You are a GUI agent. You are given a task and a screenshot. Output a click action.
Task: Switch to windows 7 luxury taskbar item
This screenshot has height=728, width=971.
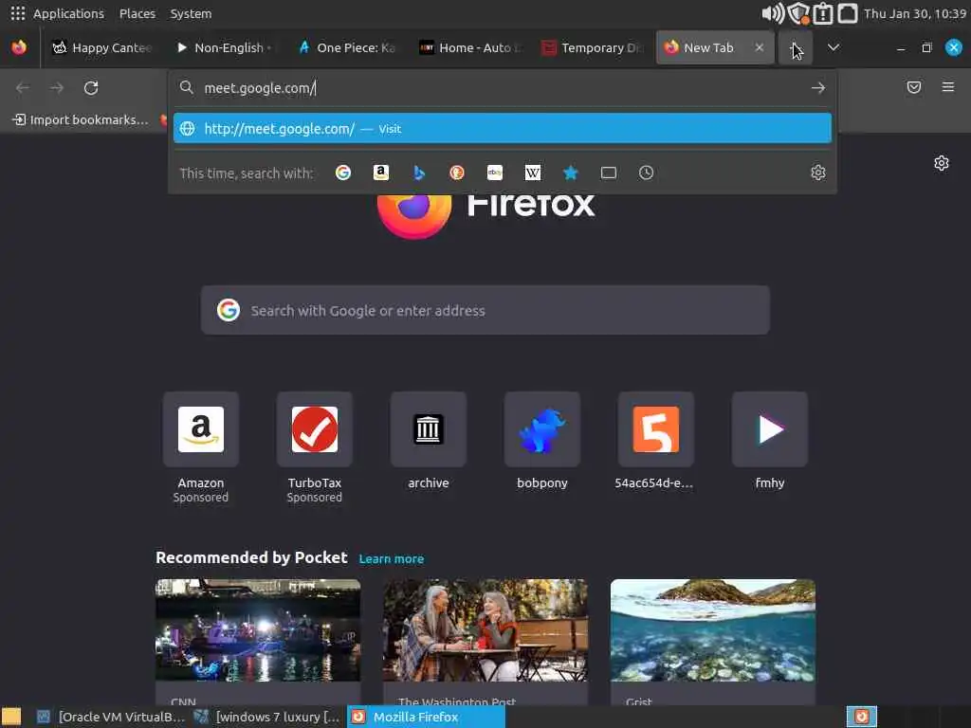266,717
